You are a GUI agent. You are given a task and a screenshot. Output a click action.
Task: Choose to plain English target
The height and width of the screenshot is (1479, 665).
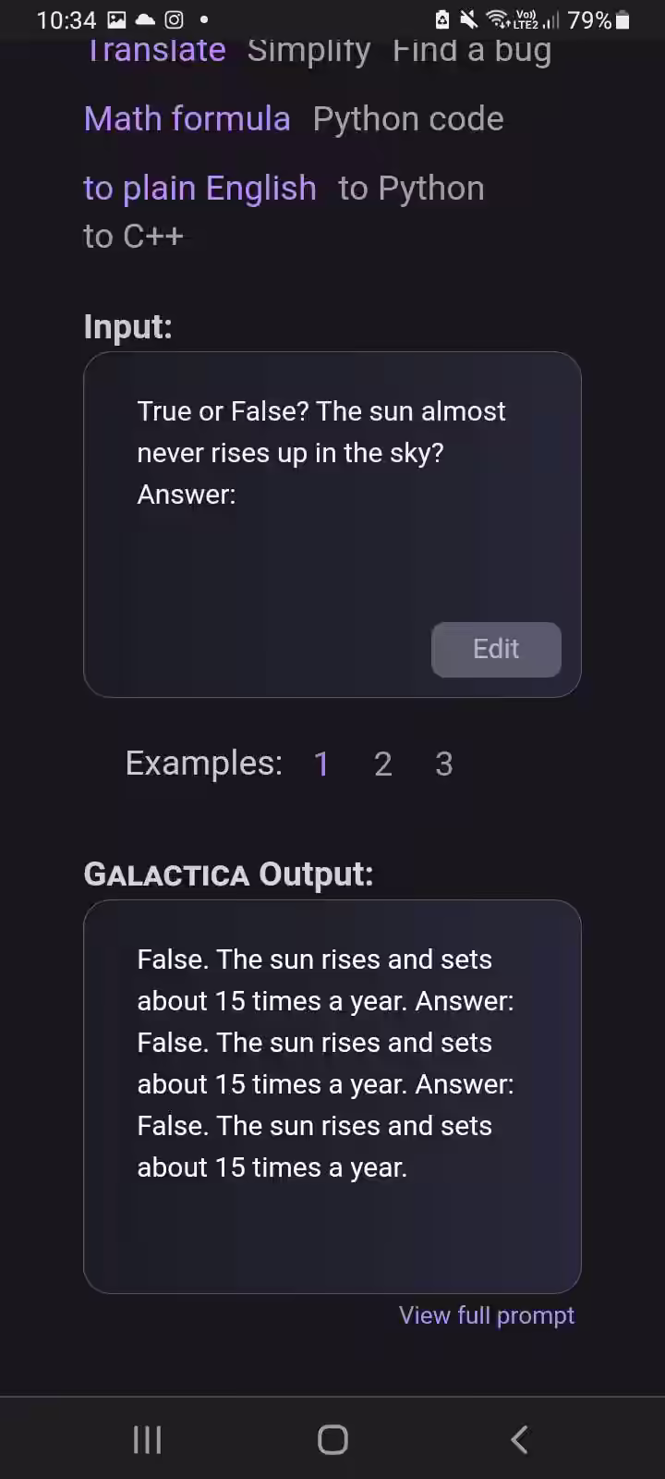coord(199,189)
